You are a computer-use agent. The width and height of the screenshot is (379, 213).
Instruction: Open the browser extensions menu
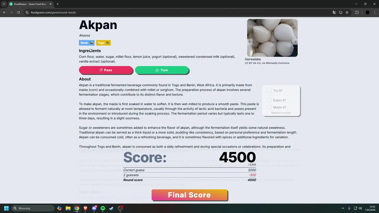tap(357, 12)
